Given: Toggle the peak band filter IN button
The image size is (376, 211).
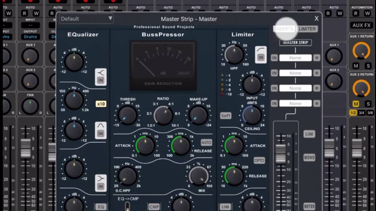Looking at the screenshot, I should point(101,134).
